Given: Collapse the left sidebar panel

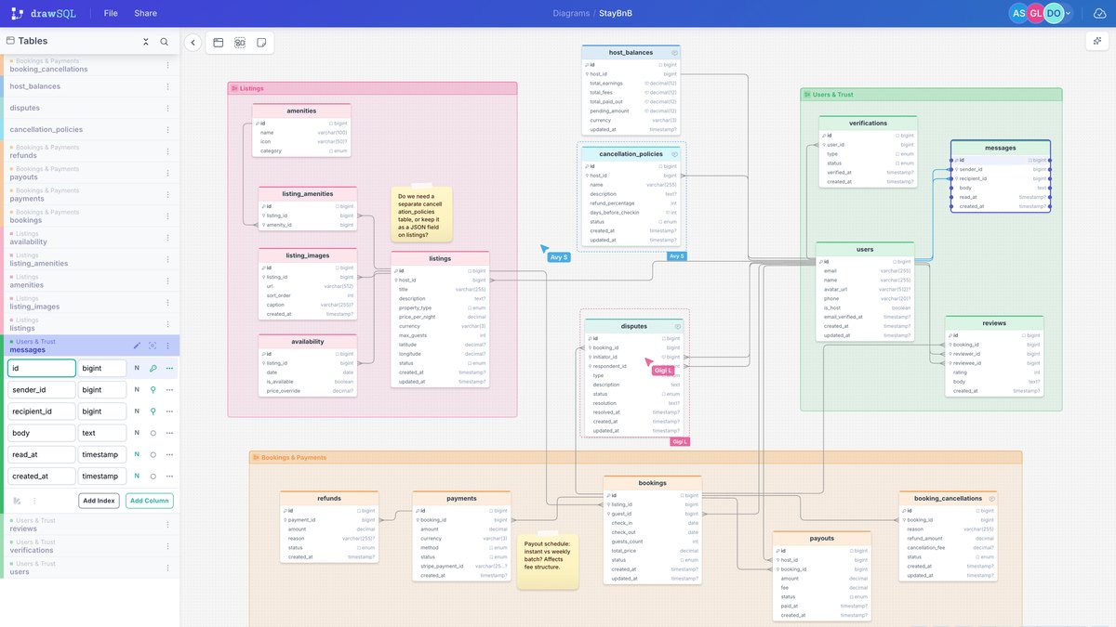Looking at the screenshot, I should pos(193,42).
